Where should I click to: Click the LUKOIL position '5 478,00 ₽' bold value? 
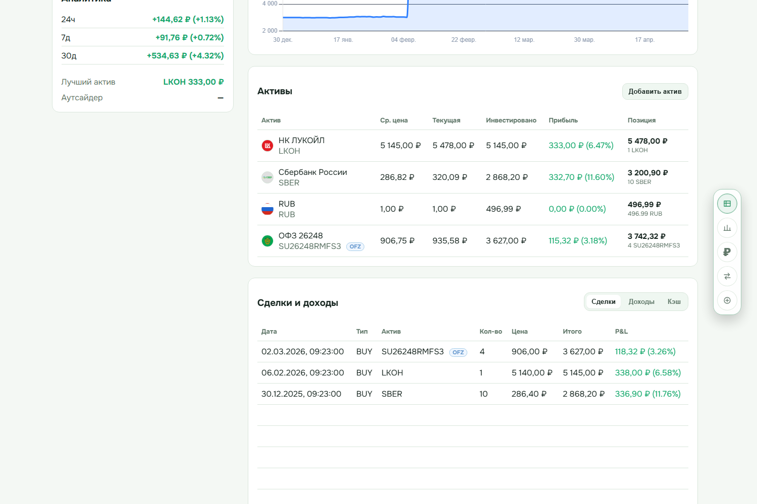coord(647,141)
